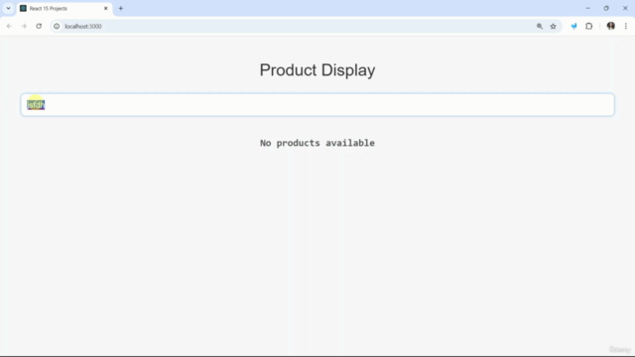Click the Product Display heading
This screenshot has height=357, width=635.
click(317, 70)
